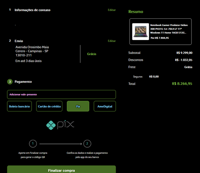Viewport: 200px width, 173px height.
Task: Click the step 1 circle icon
Action: (33, 144)
